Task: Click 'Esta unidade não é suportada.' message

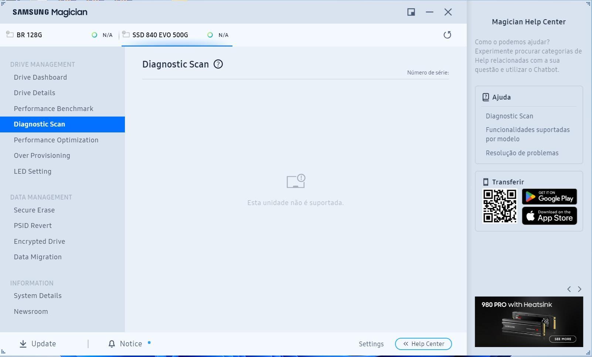Action: pyautogui.click(x=295, y=203)
